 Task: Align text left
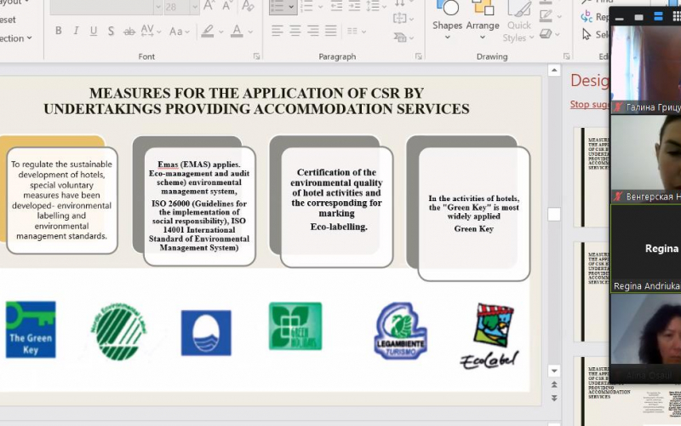(278, 31)
